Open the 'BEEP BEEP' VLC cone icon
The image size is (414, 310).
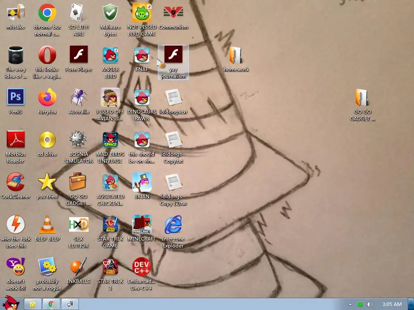tap(47, 224)
